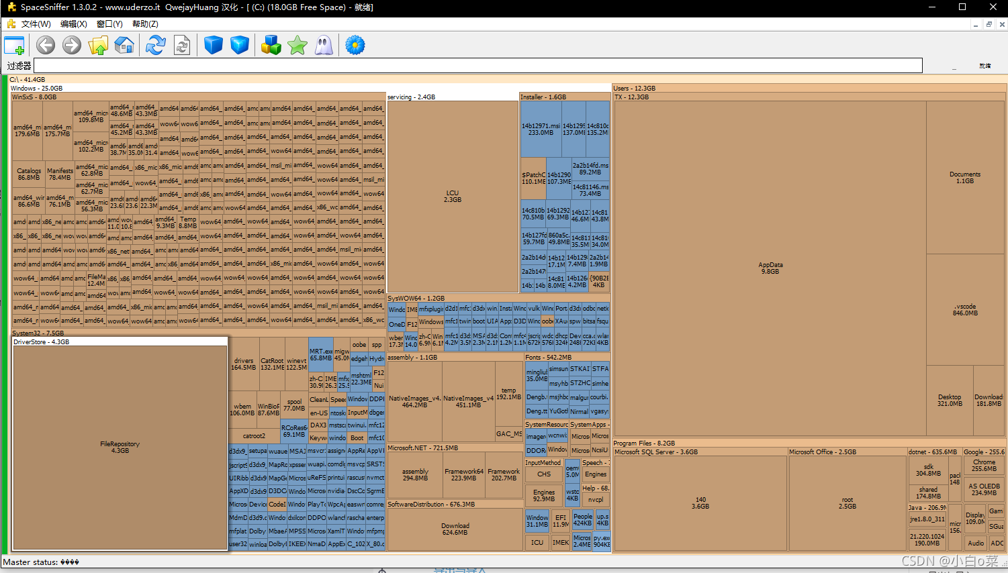Open the 文件(W) menu

tap(36, 23)
